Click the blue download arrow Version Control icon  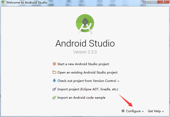54,81
